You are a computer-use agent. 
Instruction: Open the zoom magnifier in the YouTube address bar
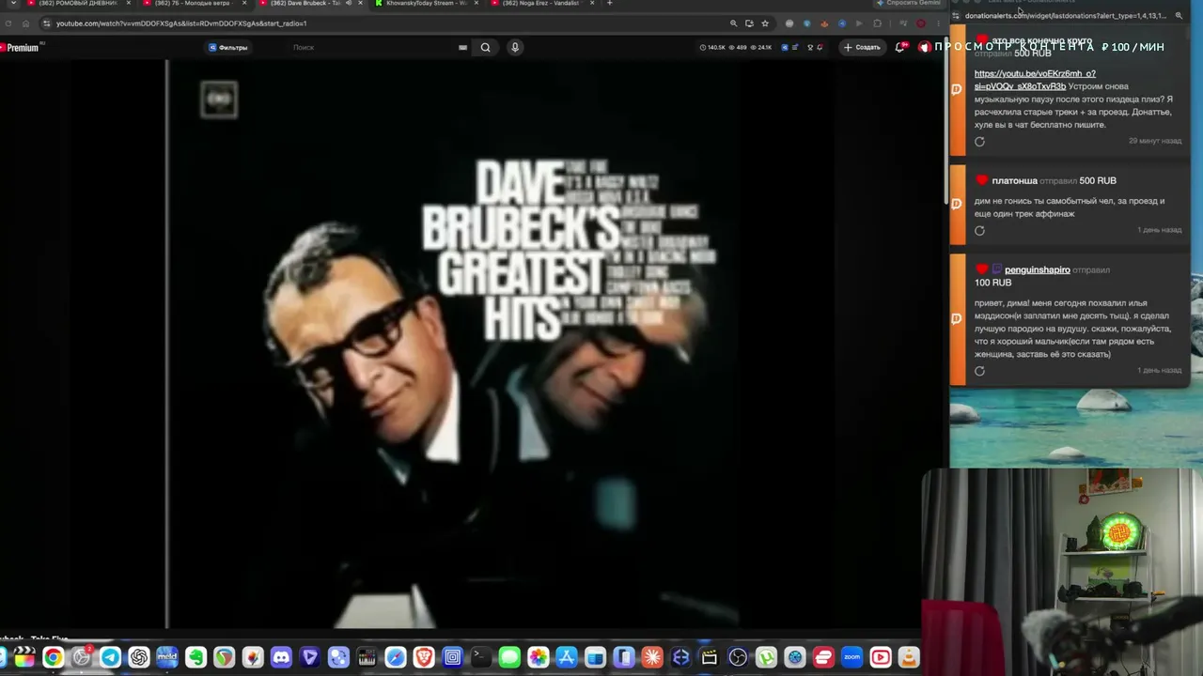(x=733, y=23)
